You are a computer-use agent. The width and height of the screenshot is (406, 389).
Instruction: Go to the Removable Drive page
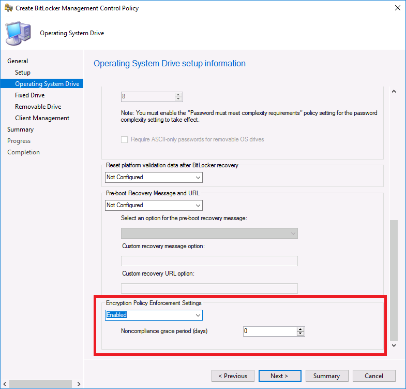click(x=38, y=107)
